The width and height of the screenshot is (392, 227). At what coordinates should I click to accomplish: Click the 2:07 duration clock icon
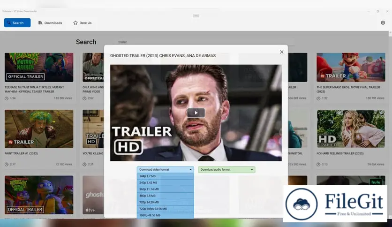[x=84, y=98]
